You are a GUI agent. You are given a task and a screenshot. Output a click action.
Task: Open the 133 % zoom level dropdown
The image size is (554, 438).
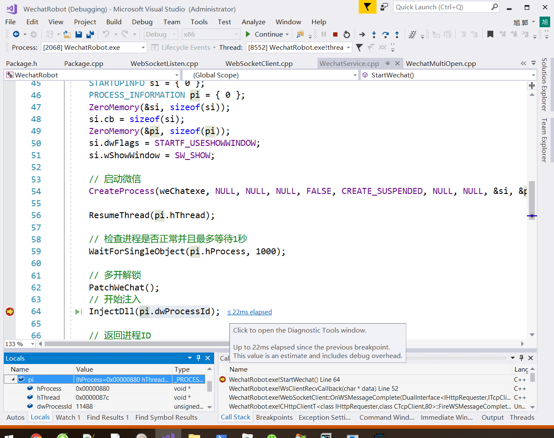(x=32, y=344)
